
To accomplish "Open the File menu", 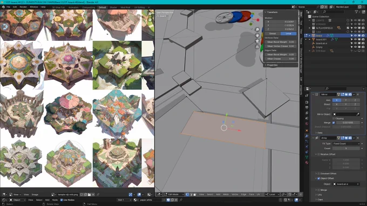I will [x=8, y=7].
